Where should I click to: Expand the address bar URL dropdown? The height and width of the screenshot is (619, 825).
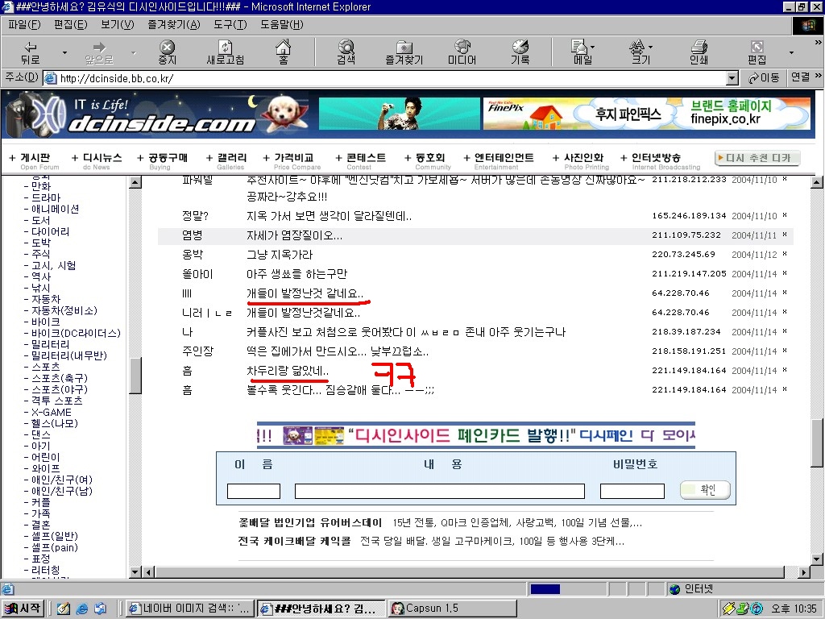pyautogui.click(x=732, y=78)
